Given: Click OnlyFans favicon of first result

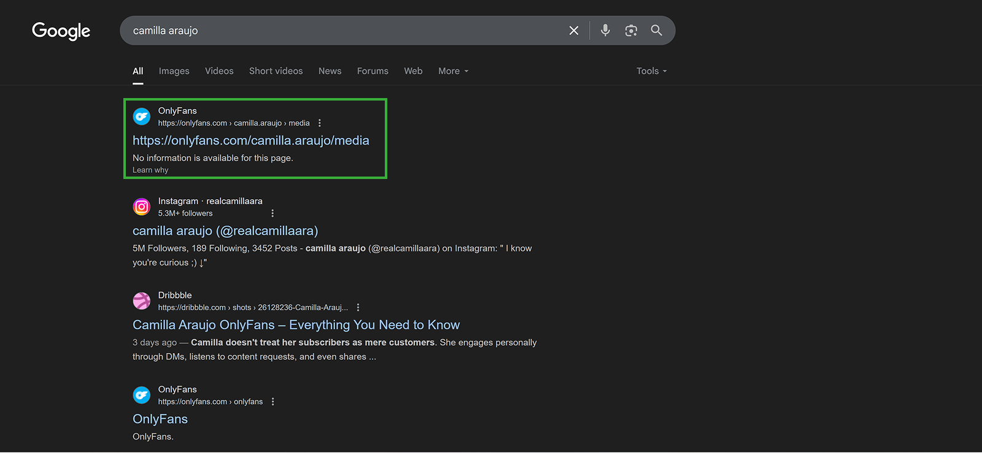Looking at the screenshot, I should [x=142, y=116].
